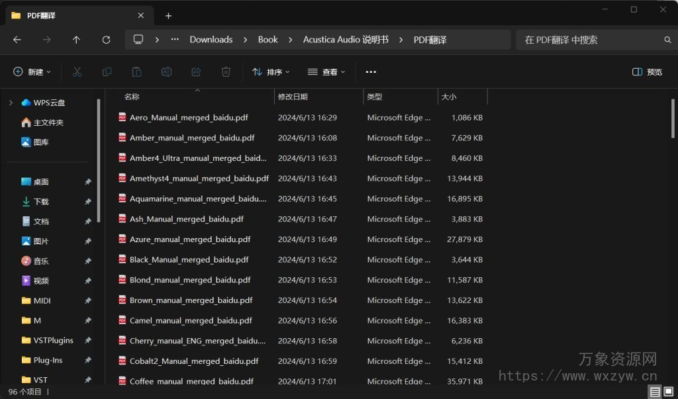Open the 排序 sort options dropdown

pyautogui.click(x=270, y=71)
